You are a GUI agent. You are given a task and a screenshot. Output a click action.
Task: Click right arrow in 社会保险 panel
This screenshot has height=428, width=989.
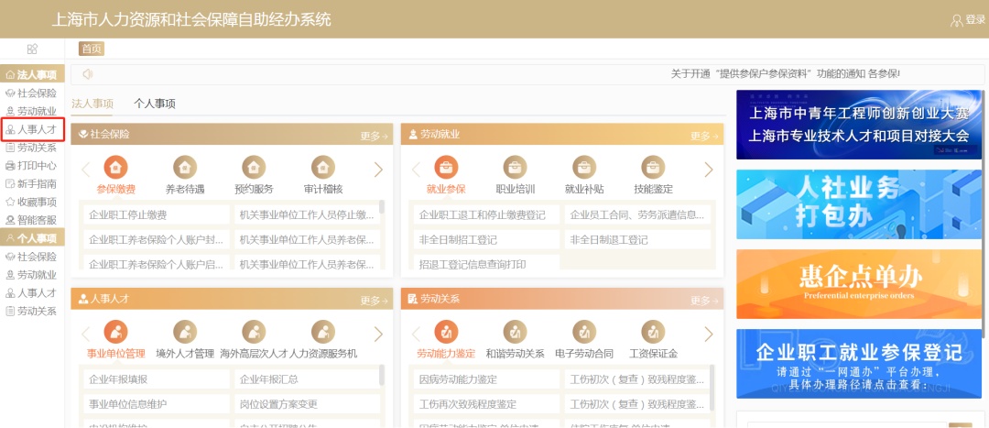(378, 170)
